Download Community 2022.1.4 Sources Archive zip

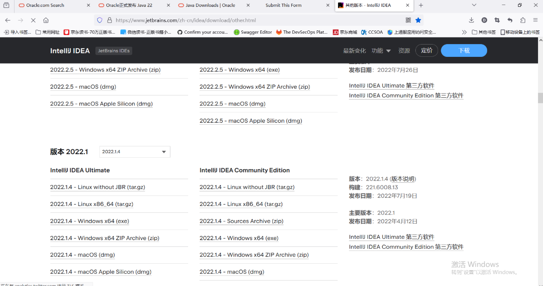241,221
